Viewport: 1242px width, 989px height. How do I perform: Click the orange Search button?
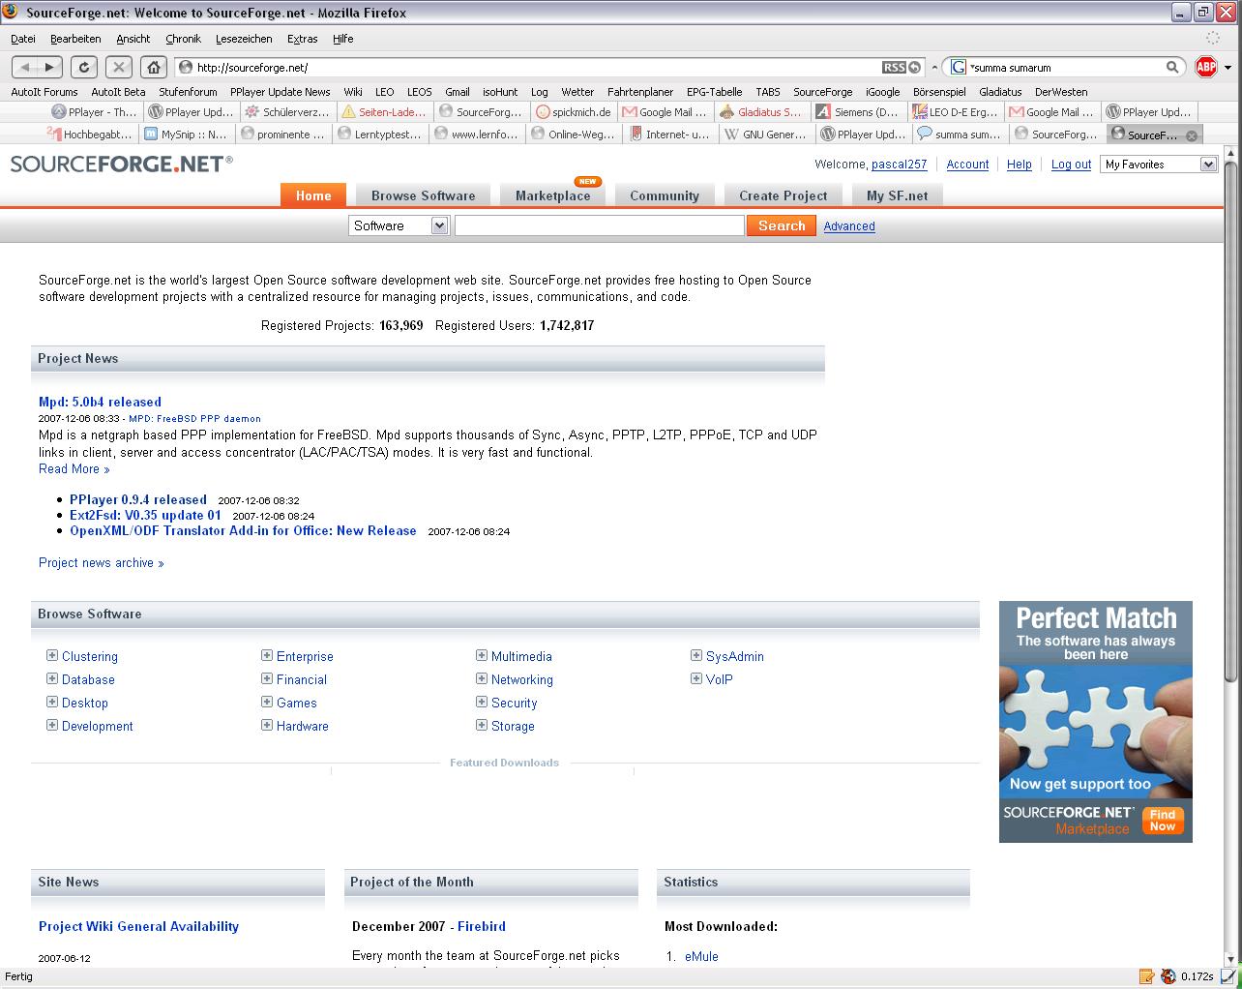[x=782, y=225]
